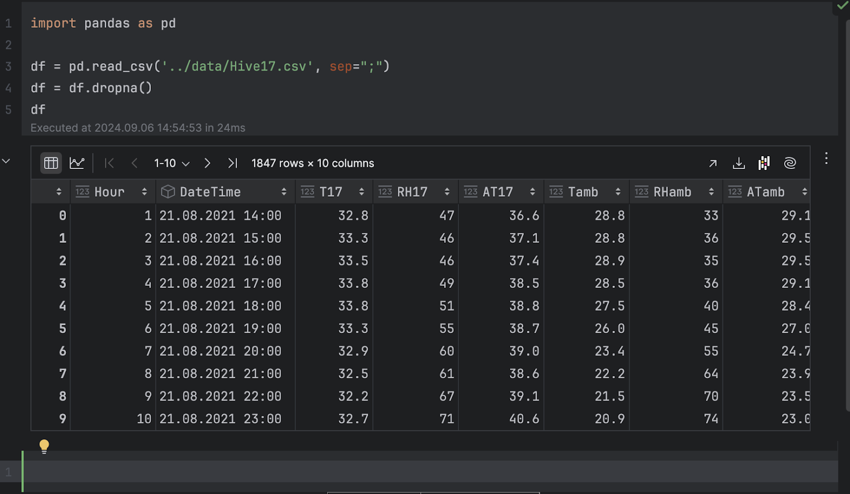Viewport: 850px width, 494px height.
Task: Select the Hour column header
Action: (113, 192)
